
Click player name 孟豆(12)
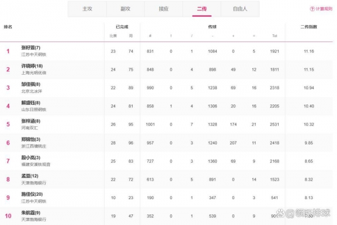[x=29, y=176]
